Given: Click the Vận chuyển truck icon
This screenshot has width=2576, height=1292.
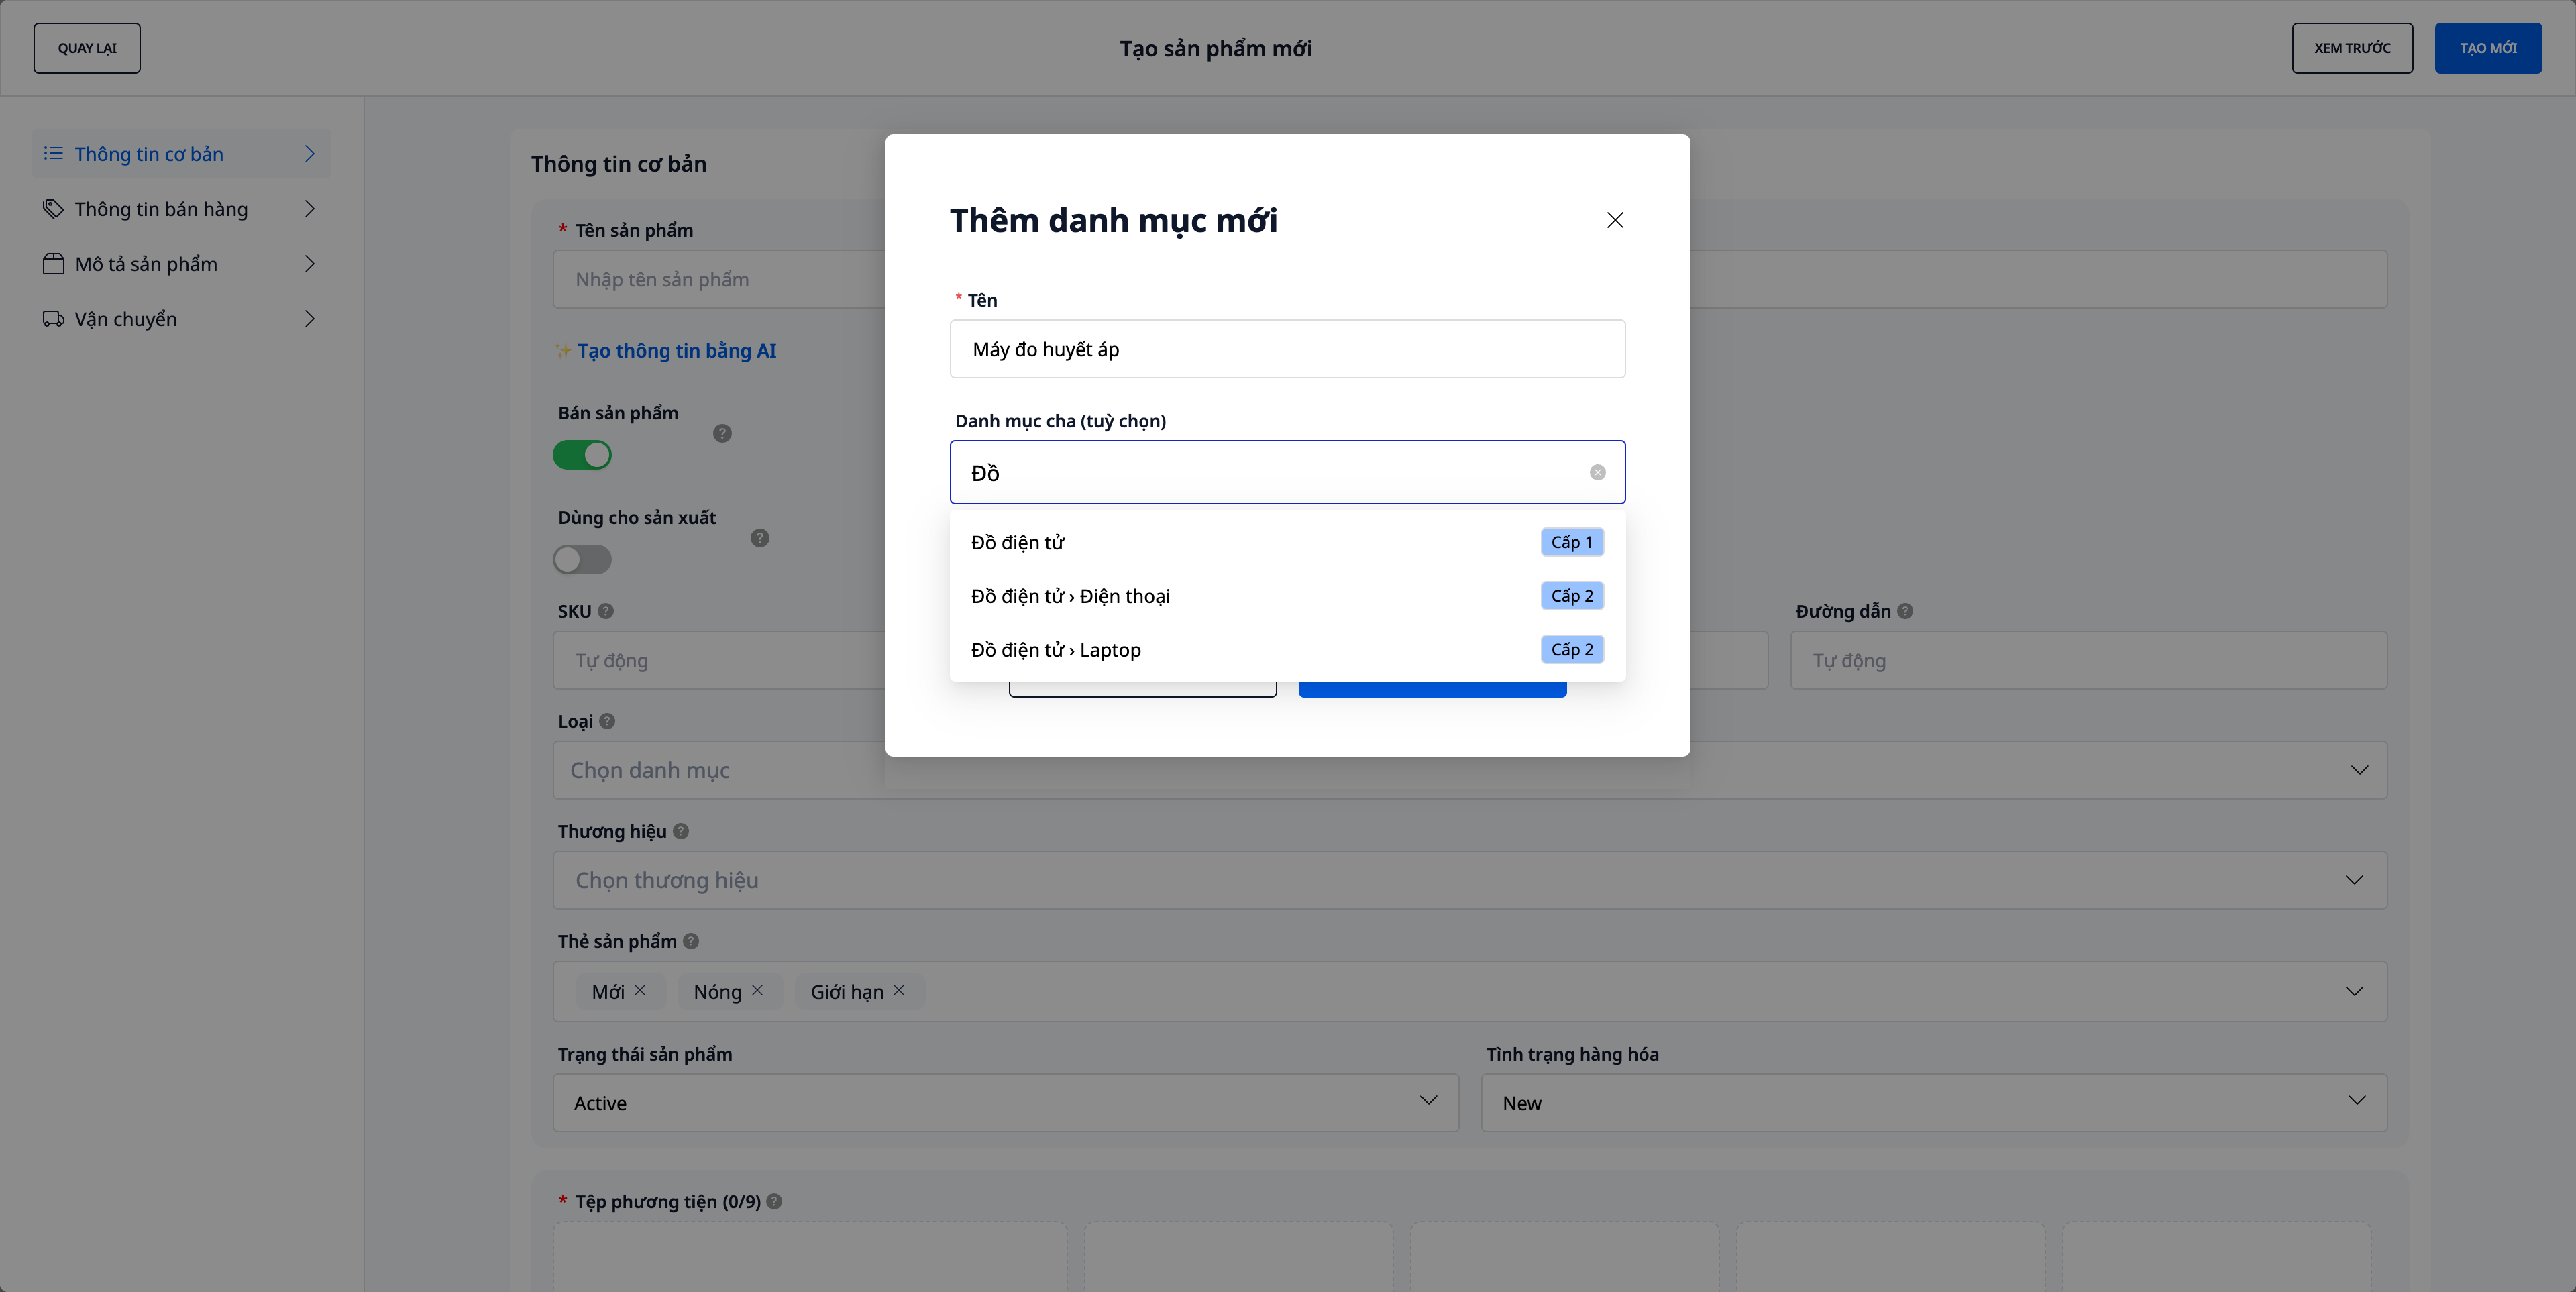Looking at the screenshot, I should 53,318.
